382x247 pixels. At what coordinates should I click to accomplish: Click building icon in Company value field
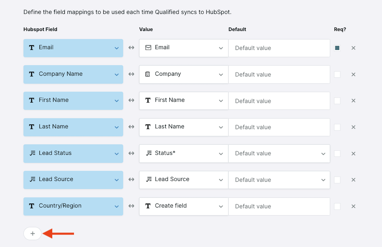[x=148, y=74]
